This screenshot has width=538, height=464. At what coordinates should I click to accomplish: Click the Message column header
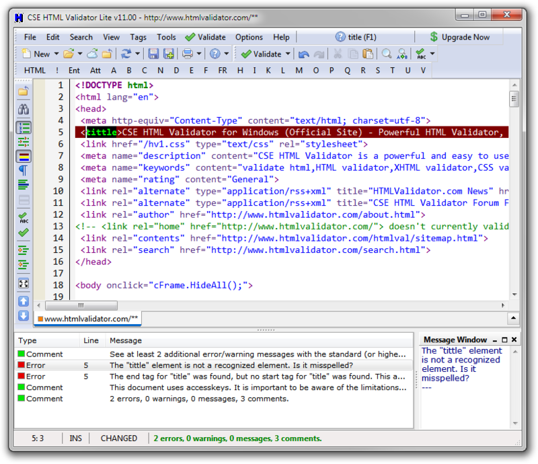point(259,340)
